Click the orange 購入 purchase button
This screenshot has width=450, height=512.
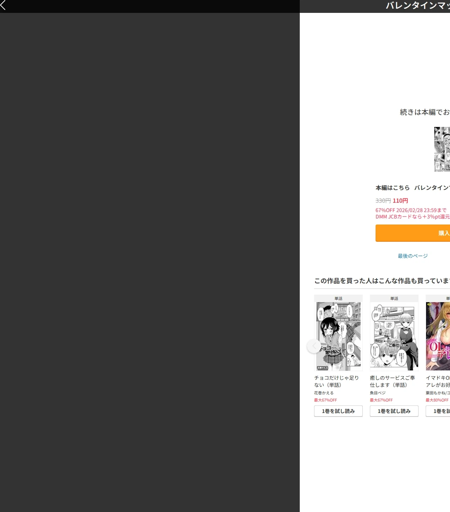pyautogui.click(x=413, y=233)
